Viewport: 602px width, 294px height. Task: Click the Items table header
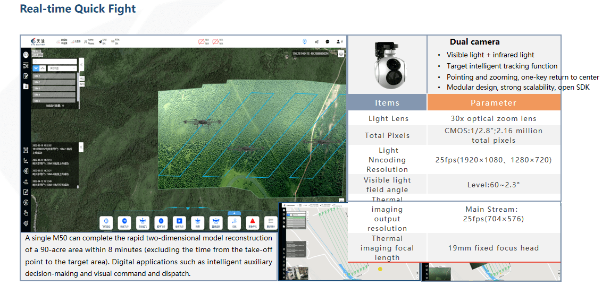click(387, 102)
